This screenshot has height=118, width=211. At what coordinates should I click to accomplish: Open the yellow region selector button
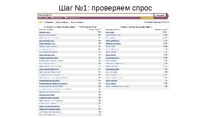pos(145,17)
